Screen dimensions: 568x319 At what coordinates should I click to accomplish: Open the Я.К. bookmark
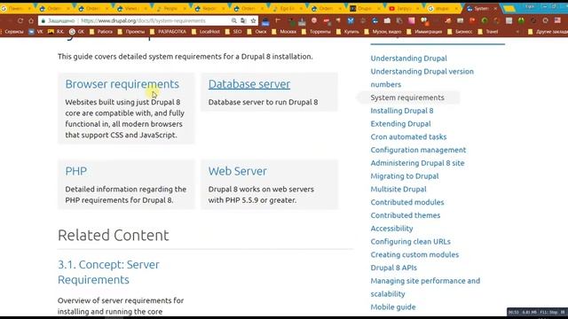point(56,32)
